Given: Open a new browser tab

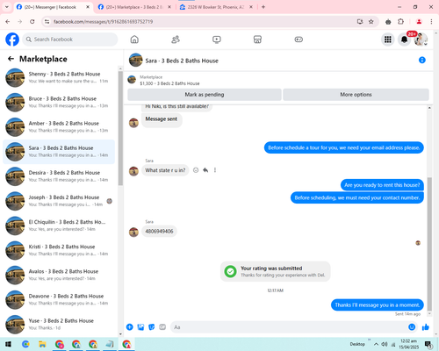Looking at the screenshot, I should click(x=263, y=7).
